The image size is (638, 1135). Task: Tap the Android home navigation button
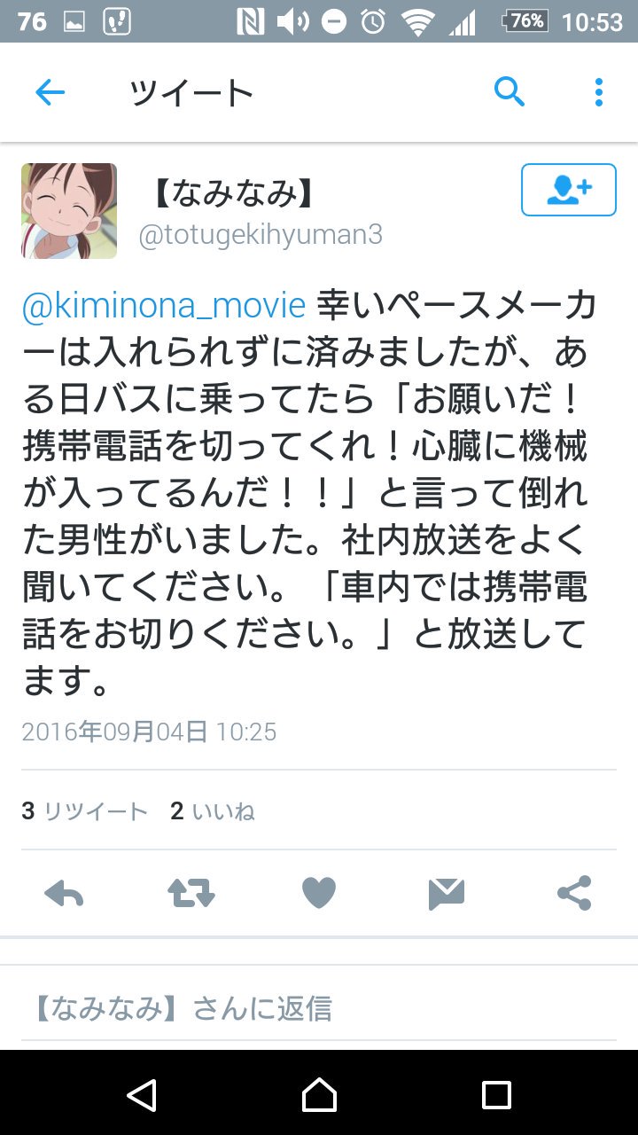coord(319,1094)
